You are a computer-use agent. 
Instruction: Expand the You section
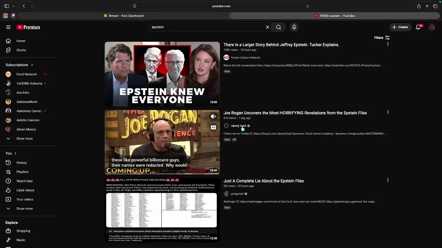(x=11, y=153)
